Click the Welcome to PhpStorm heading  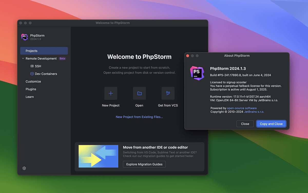(x=139, y=57)
